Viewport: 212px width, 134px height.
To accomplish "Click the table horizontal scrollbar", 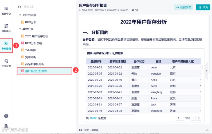I will 110,114.
